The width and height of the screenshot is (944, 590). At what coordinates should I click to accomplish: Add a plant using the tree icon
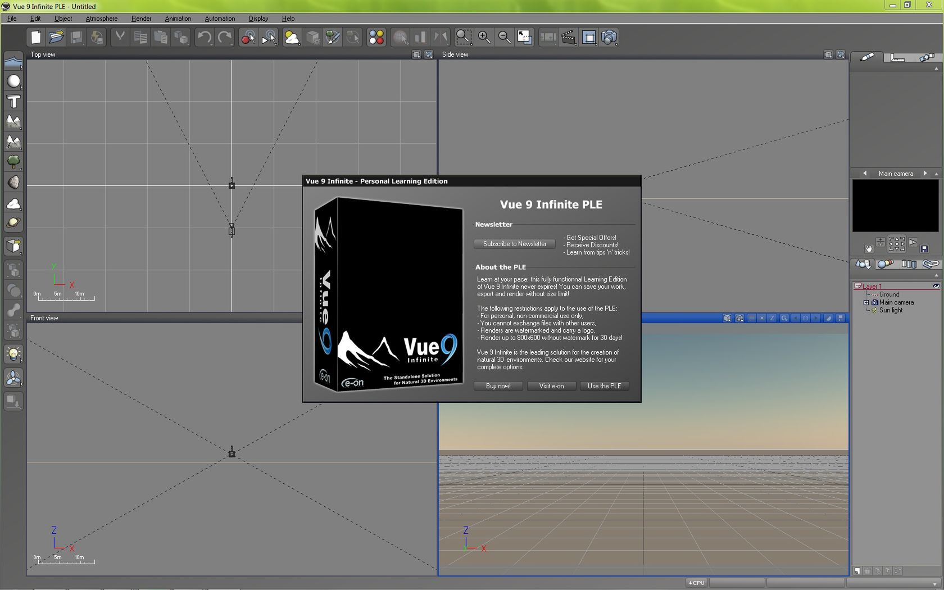pyautogui.click(x=13, y=162)
